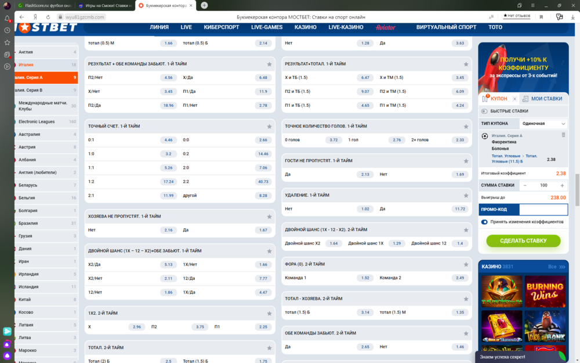
Task: Star the Удаление 1-й тайм market
Action: (x=466, y=196)
